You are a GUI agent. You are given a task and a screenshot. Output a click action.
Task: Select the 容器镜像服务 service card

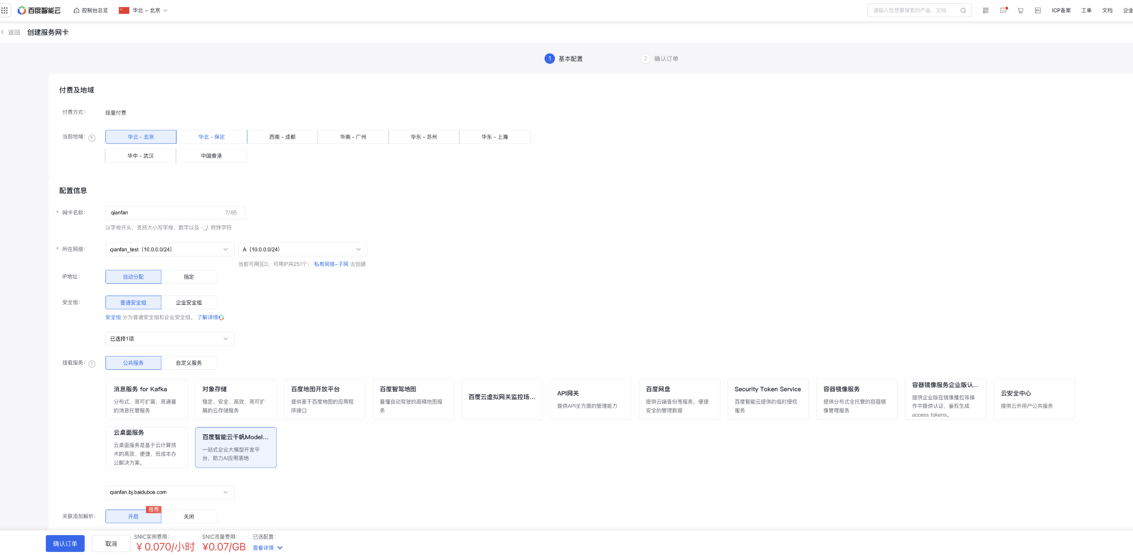pyautogui.click(x=857, y=399)
